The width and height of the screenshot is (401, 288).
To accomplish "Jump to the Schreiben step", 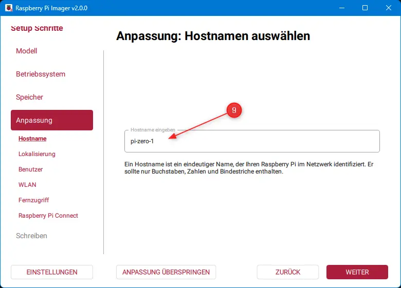I will 31,236.
